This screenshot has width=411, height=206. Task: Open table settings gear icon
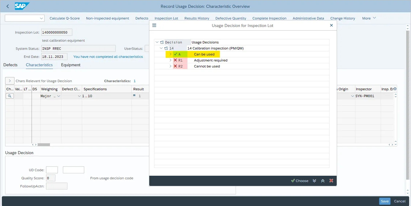pyautogui.click(x=395, y=89)
